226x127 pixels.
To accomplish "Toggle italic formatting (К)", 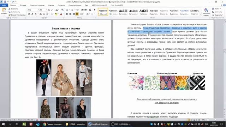I will pos(32,14).
